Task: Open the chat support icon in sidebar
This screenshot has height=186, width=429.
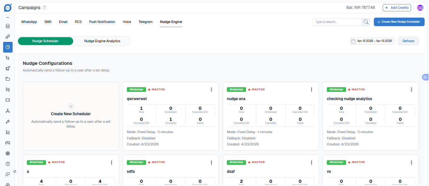Action: coord(8,174)
